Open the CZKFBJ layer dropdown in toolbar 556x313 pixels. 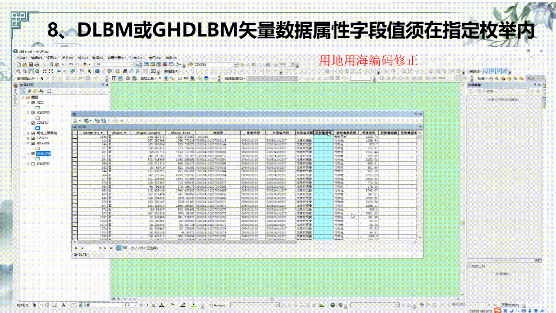(235, 64)
